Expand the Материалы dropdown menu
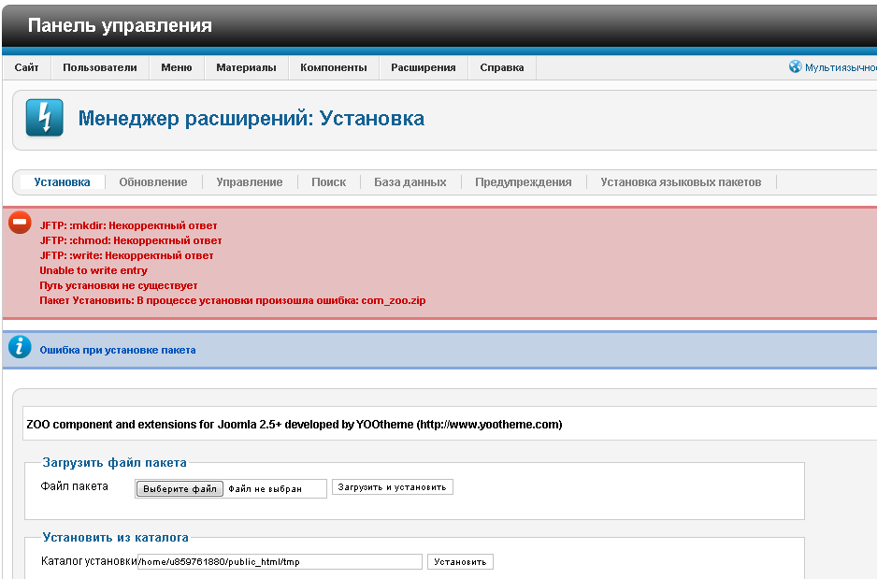Viewport: 877px width, 579px height. point(246,67)
